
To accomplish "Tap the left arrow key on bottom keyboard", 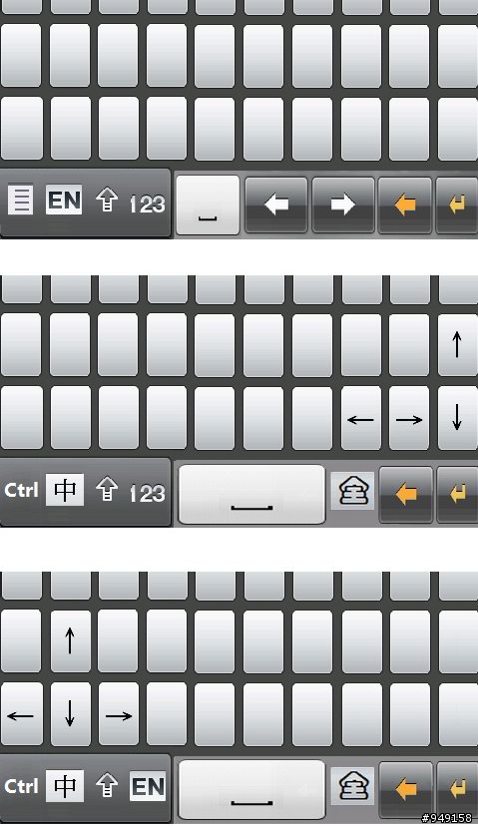I will (x=21, y=715).
